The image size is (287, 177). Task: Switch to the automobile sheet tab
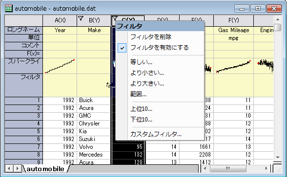45,169
